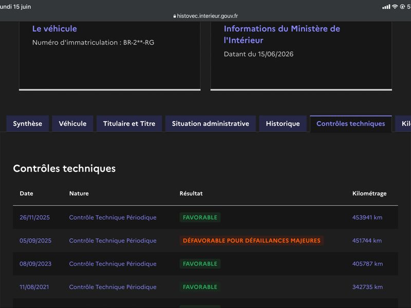Tap the histovec.interieur.gouv.fr address bar
This screenshot has height=308, width=411.
[x=206, y=16]
